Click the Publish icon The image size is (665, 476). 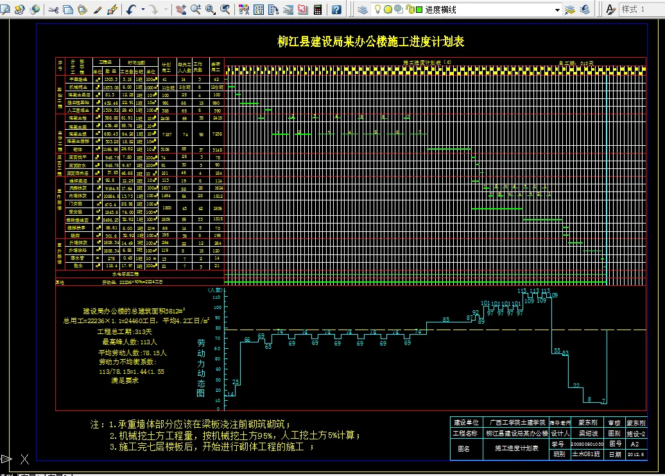pyautogui.click(x=19, y=9)
